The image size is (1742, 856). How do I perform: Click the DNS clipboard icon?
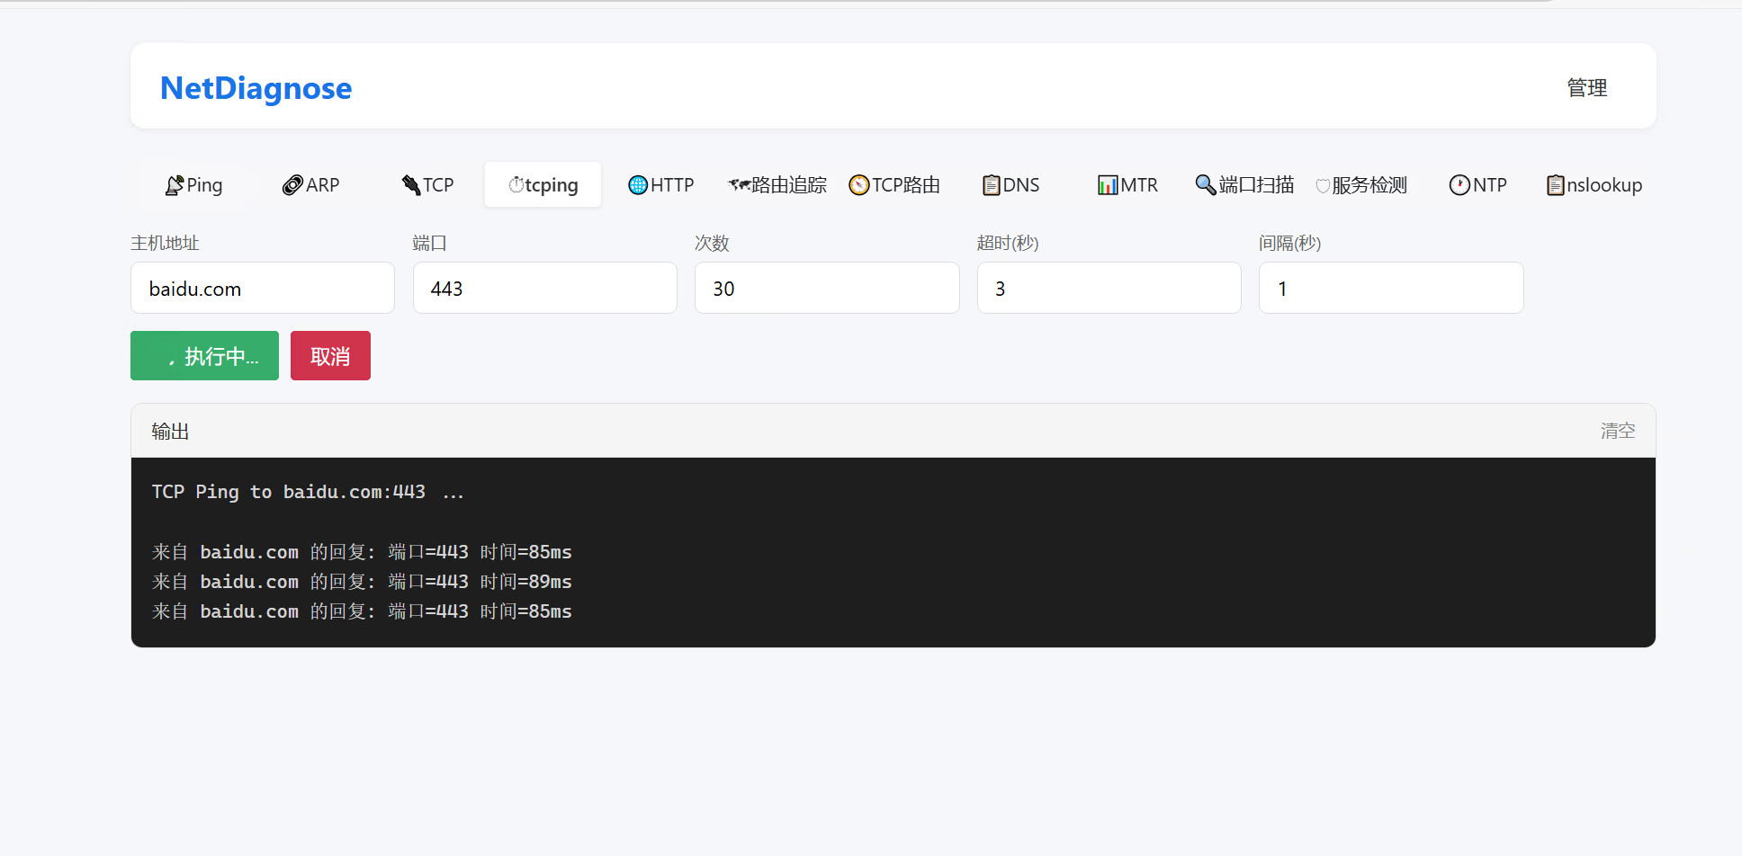click(992, 185)
